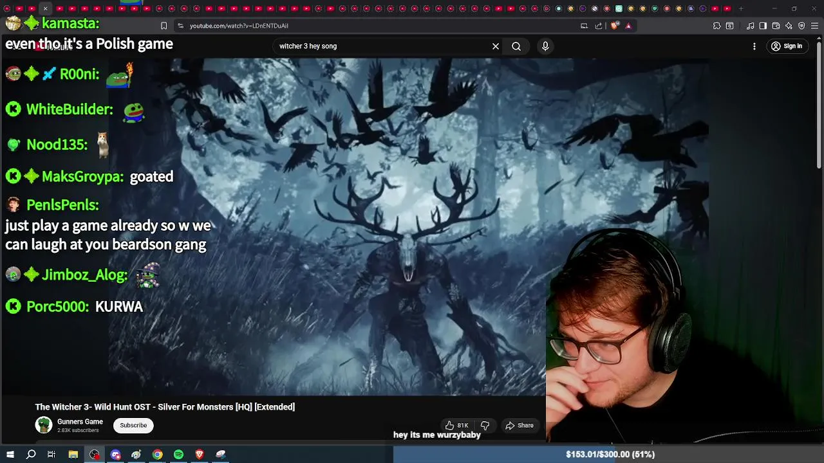The width and height of the screenshot is (824, 463).
Task: Click the youtube.com address bar URL
Action: tap(239, 26)
